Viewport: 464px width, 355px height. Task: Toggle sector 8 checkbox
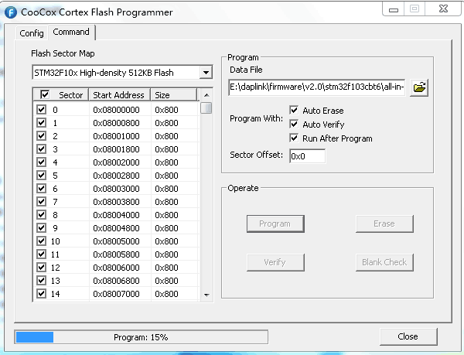pos(42,215)
